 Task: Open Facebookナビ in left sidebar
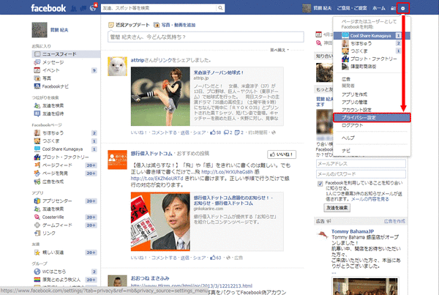(x=55, y=86)
